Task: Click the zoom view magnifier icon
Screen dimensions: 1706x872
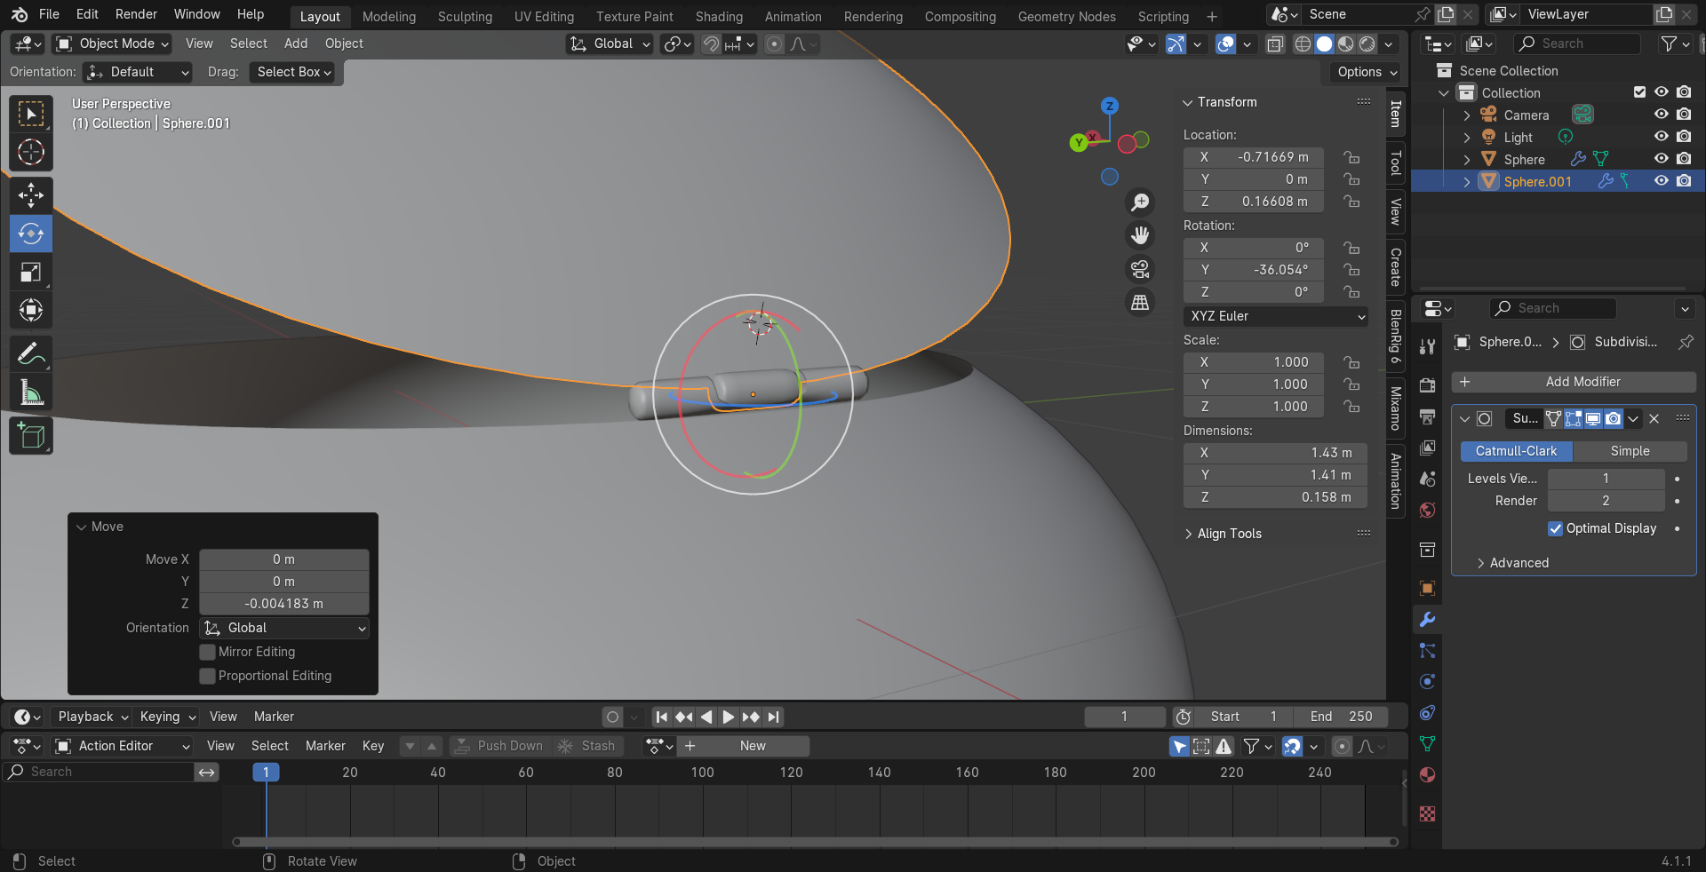Action: pyautogui.click(x=1140, y=202)
